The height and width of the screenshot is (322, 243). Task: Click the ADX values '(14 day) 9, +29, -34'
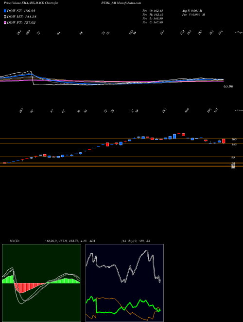tap(136, 241)
